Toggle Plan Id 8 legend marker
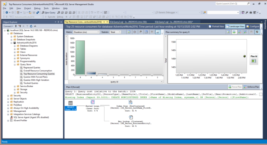 pyautogui.click(x=254, y=61)
